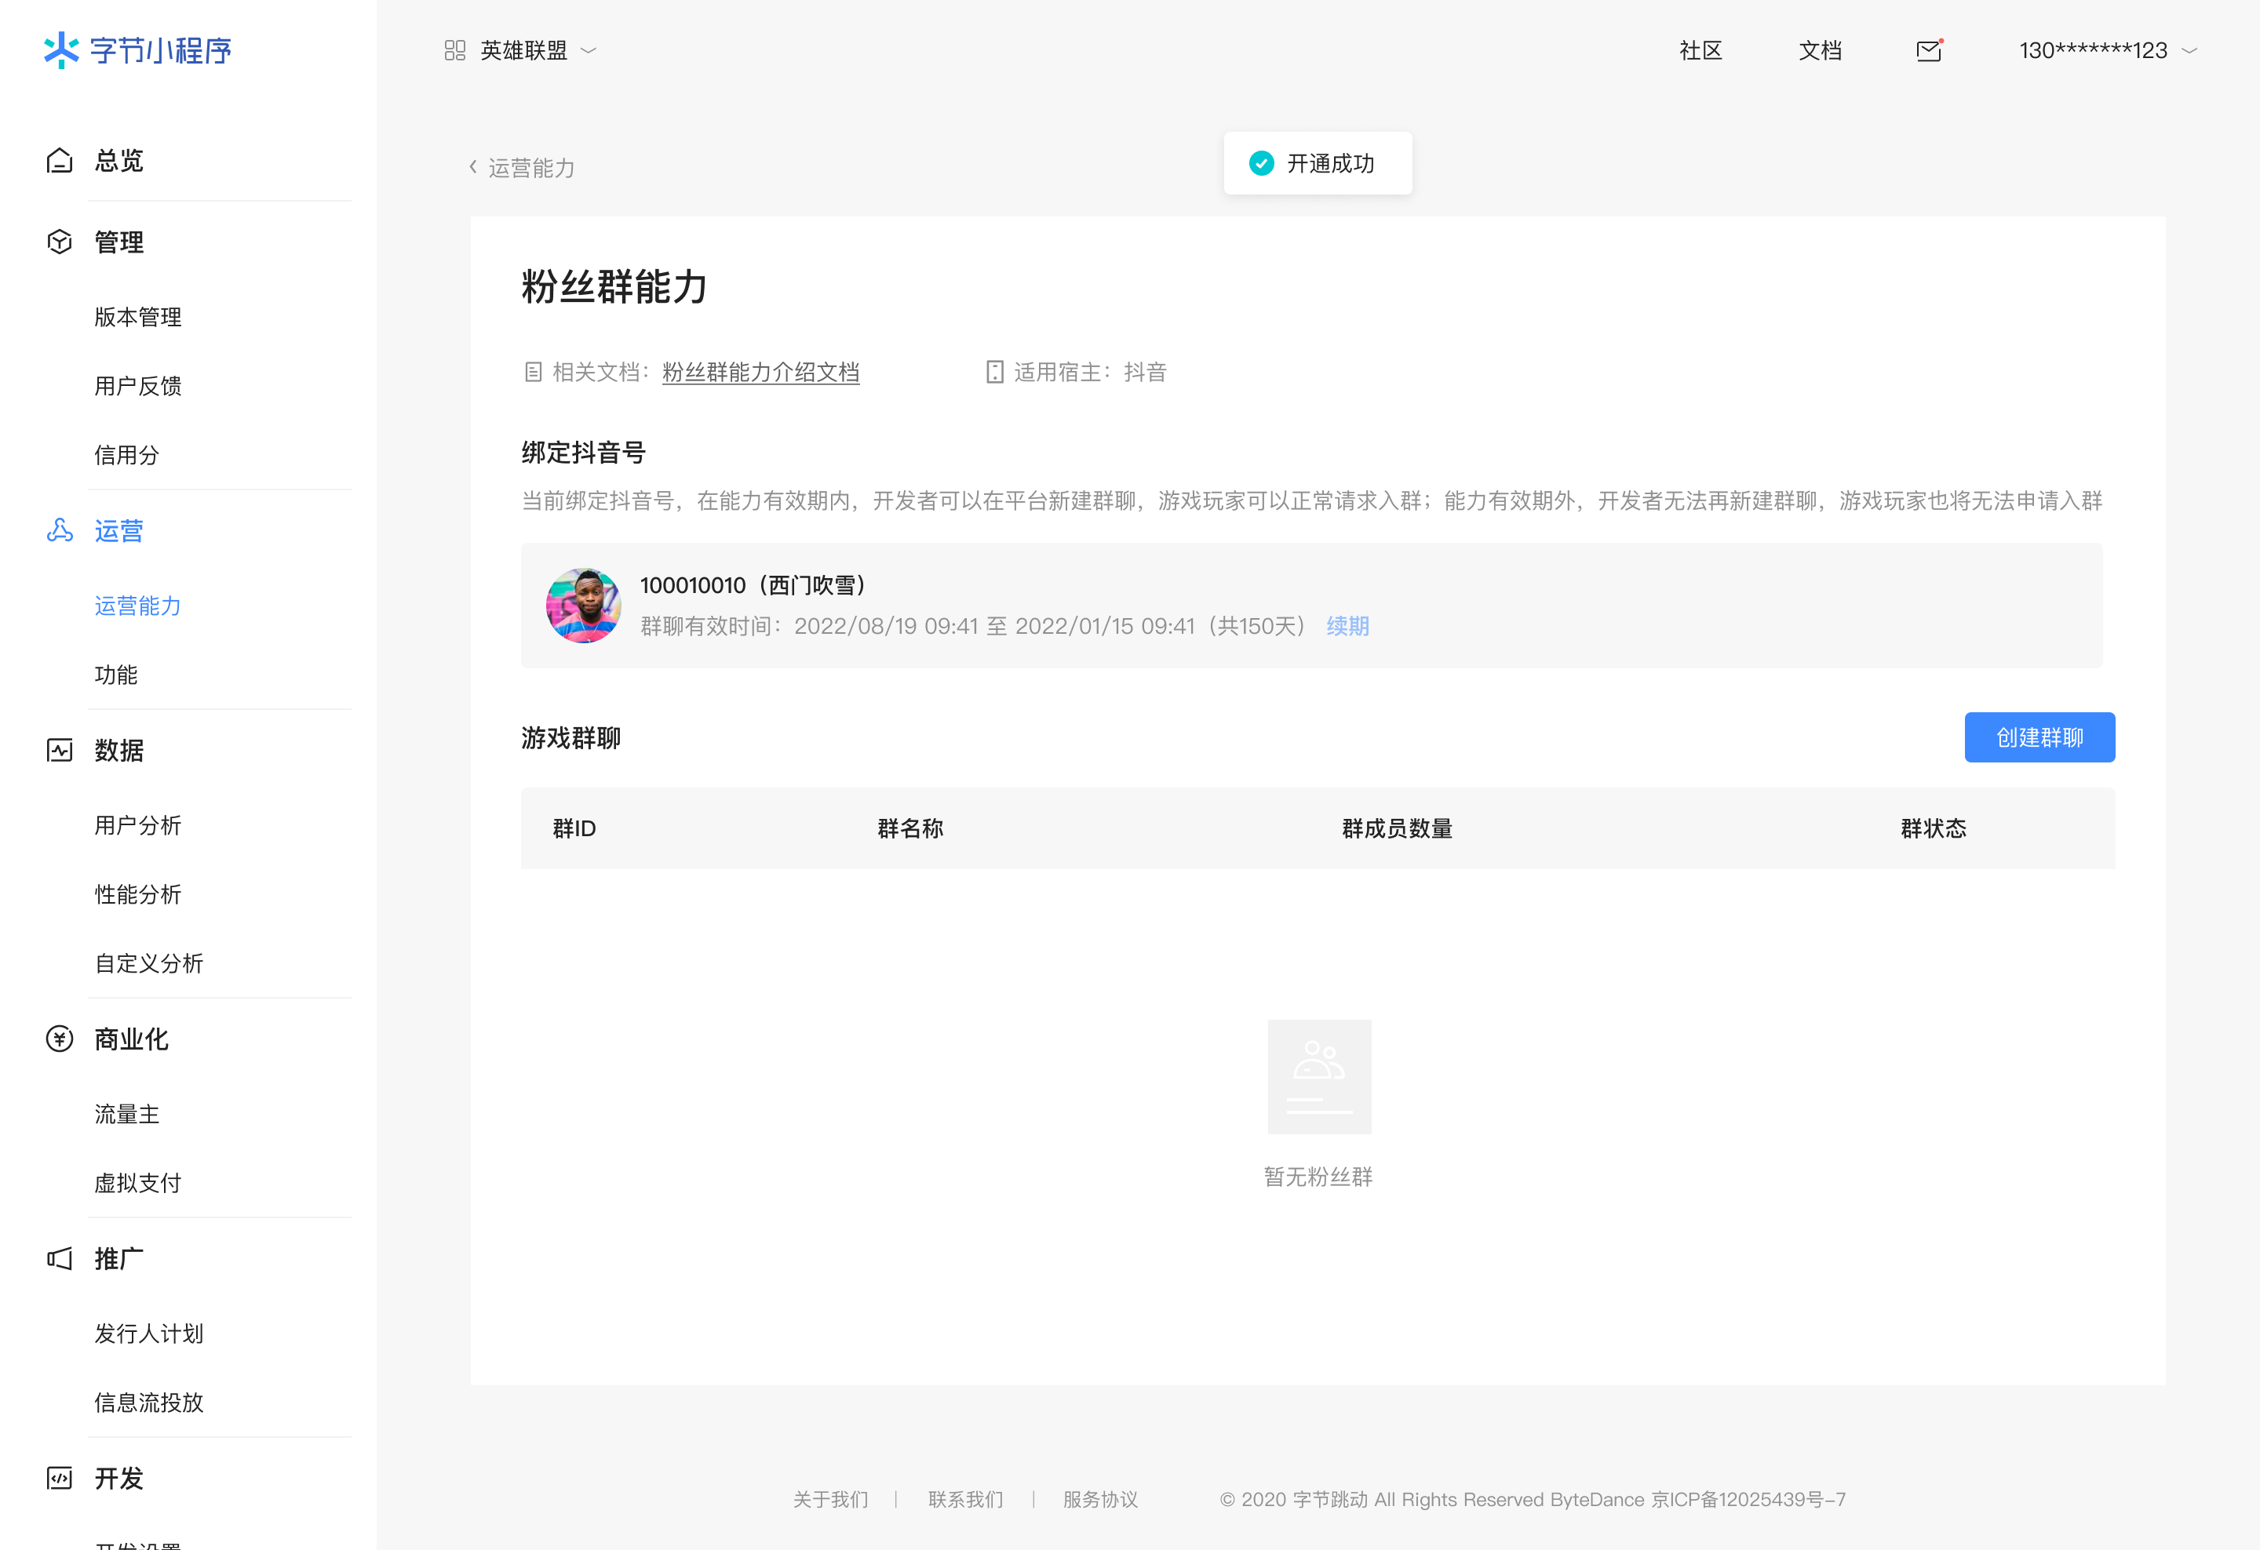Open 流量主 in the sidebar
Screen dimensions: 2260x1550
pyautogui.click(x=126, y=1114)
